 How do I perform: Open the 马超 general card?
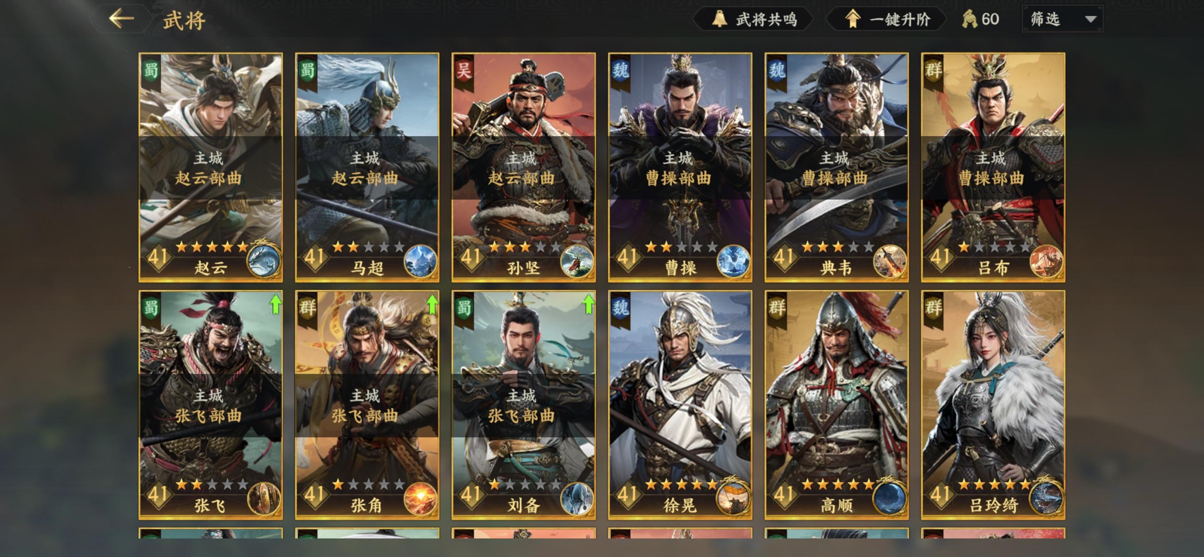point(367,167)
